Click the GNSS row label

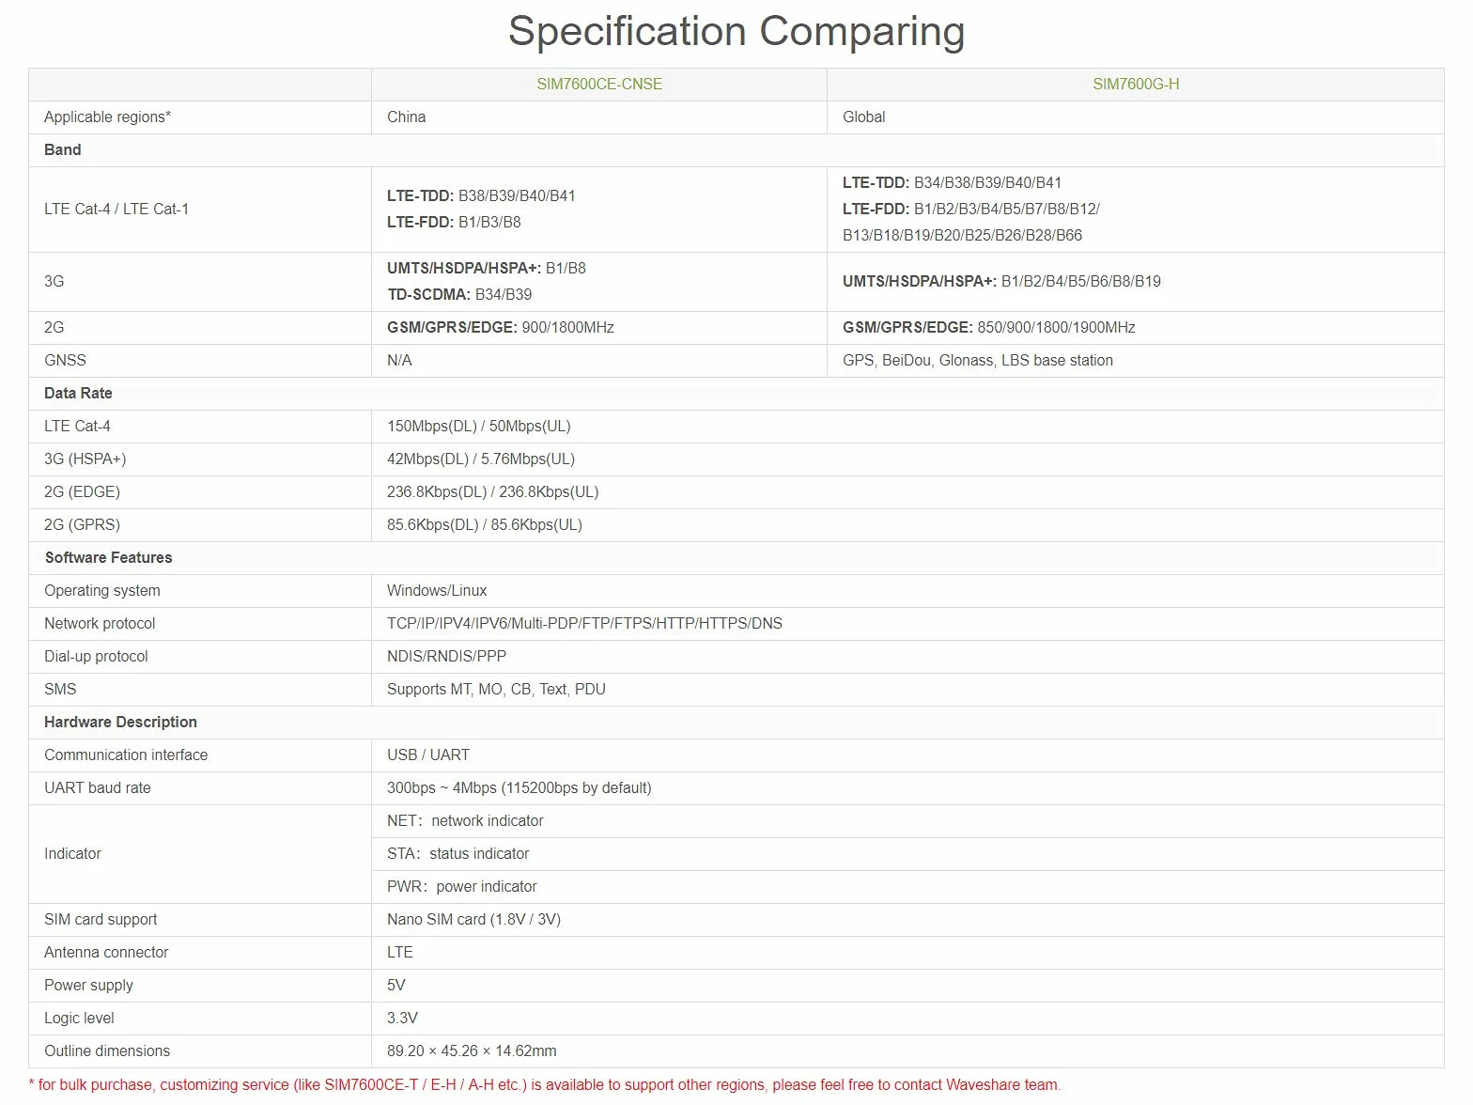coord(65,360)
